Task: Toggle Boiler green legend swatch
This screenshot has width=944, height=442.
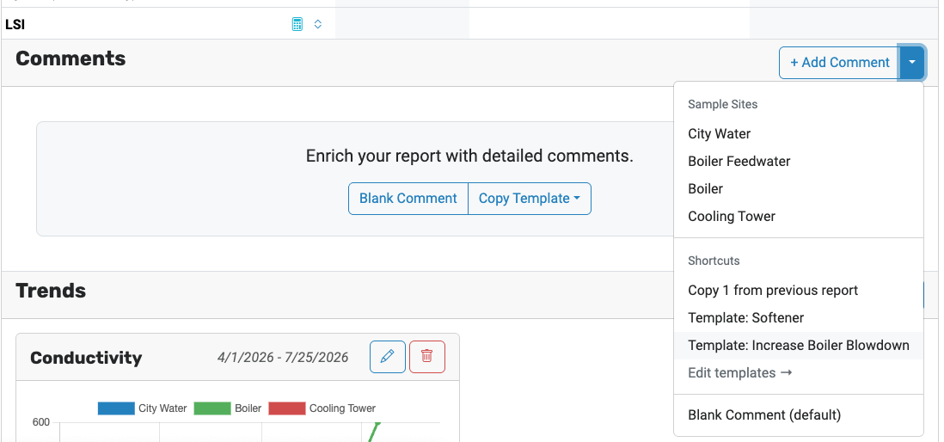Action: (x=211, y=408)
